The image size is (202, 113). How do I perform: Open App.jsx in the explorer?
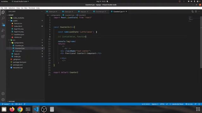(17, 54)
